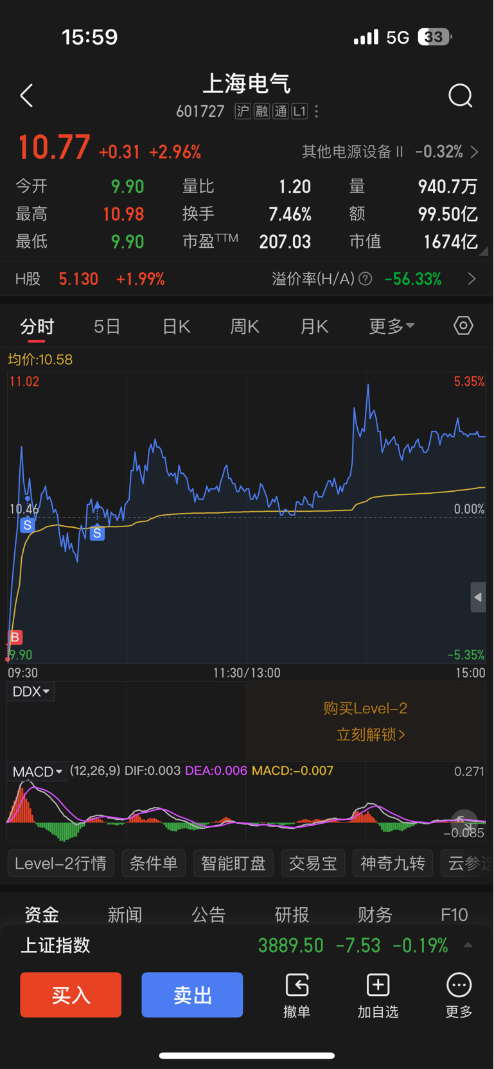This screenshot has width=494, height=1069.
Task: Tap the premium rate -56.33% value
Action: [413, 279]
